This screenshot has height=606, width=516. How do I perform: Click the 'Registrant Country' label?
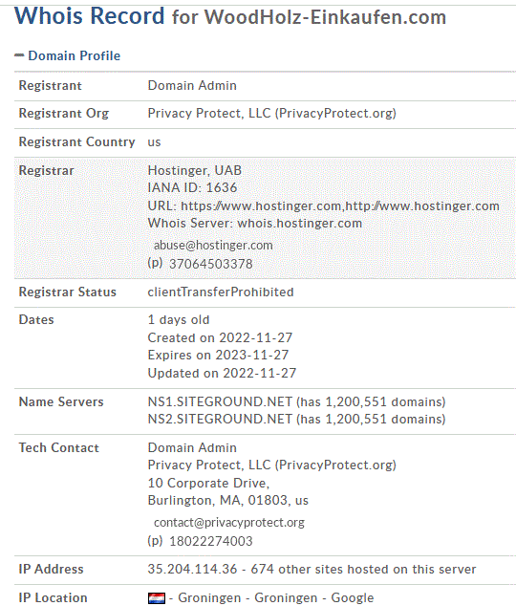pos(76,141)
